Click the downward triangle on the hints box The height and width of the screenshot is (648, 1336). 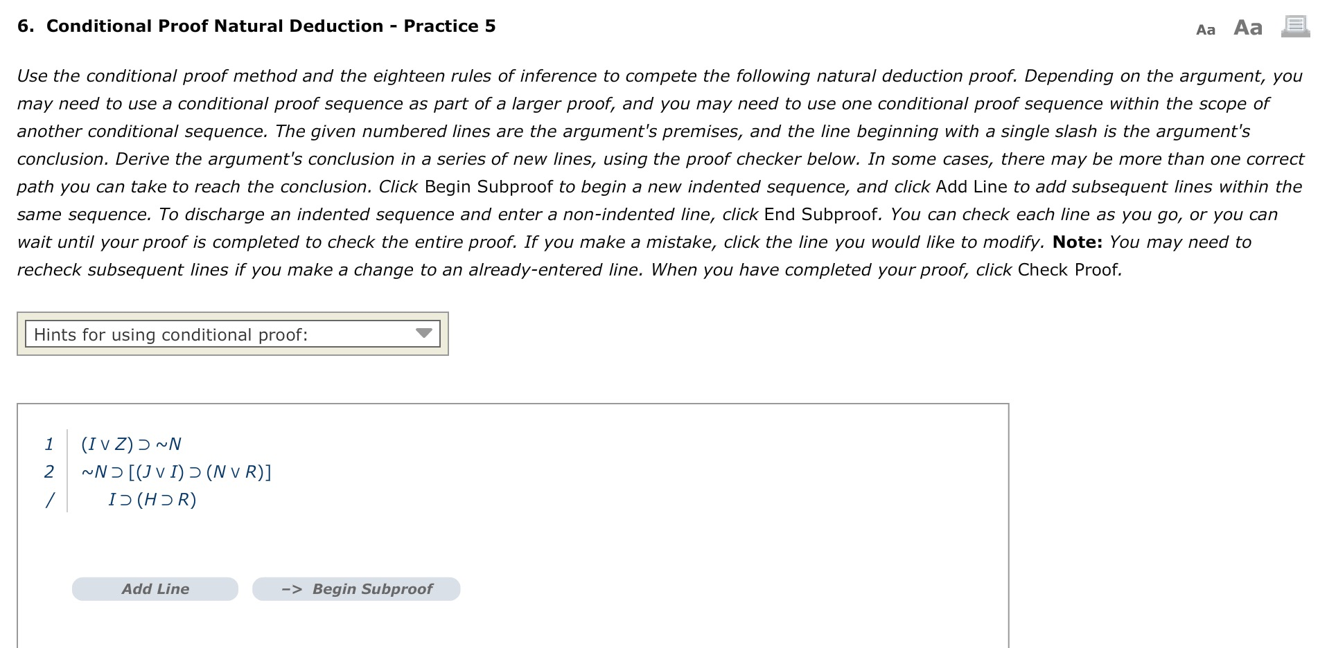424,334
